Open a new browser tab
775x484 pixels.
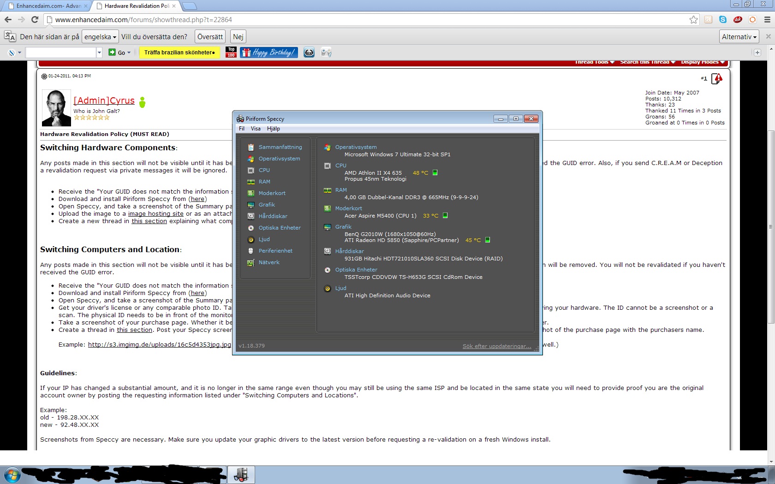(189, 6)
